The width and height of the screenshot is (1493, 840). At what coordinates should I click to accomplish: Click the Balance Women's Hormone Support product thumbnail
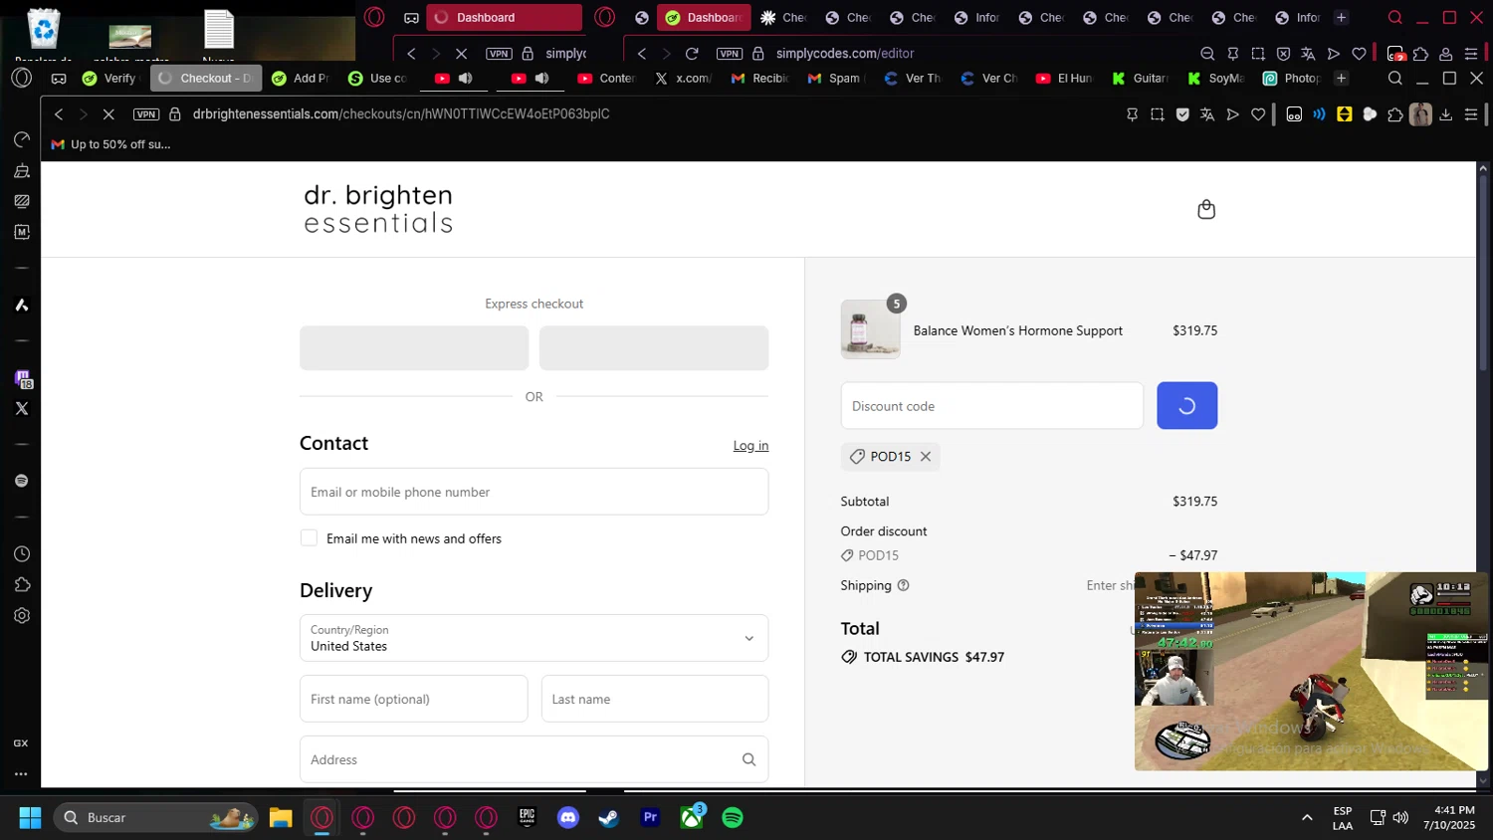click(x=870, y=329)
